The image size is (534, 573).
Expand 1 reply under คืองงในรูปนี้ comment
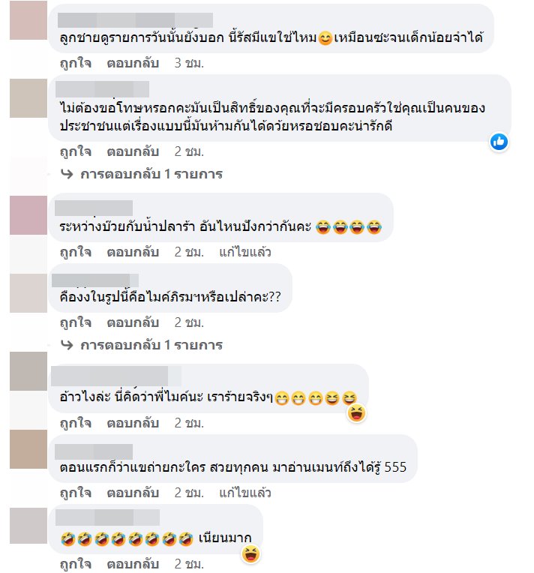click(x=151, y=345)
